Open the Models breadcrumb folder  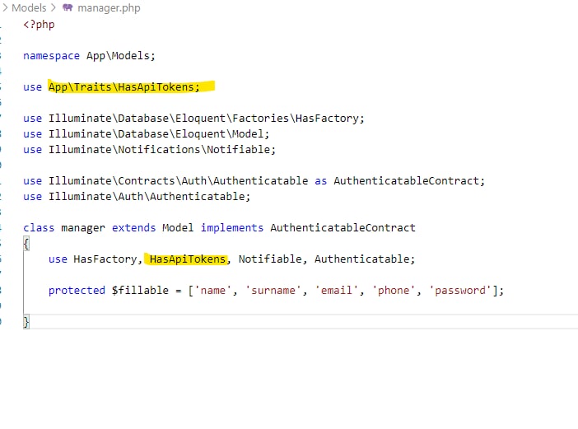pos(29,7)
